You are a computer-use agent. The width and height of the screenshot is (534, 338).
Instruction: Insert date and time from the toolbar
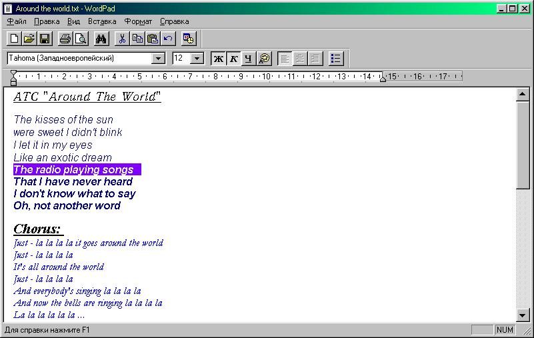[188, 39]
